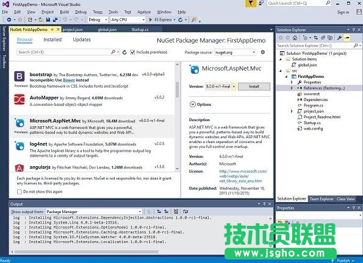This screenshot has width=363, height=263.
Task: Go to next message in Output
Action: 166,211
